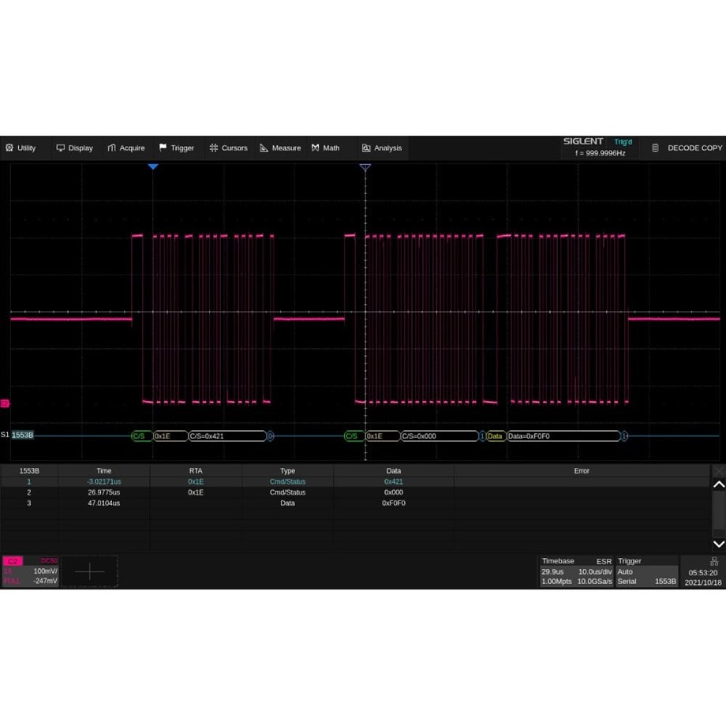The image size is (726, 726).
Task: Click the Math icon in top bar
Action: (x=316, y=148)
